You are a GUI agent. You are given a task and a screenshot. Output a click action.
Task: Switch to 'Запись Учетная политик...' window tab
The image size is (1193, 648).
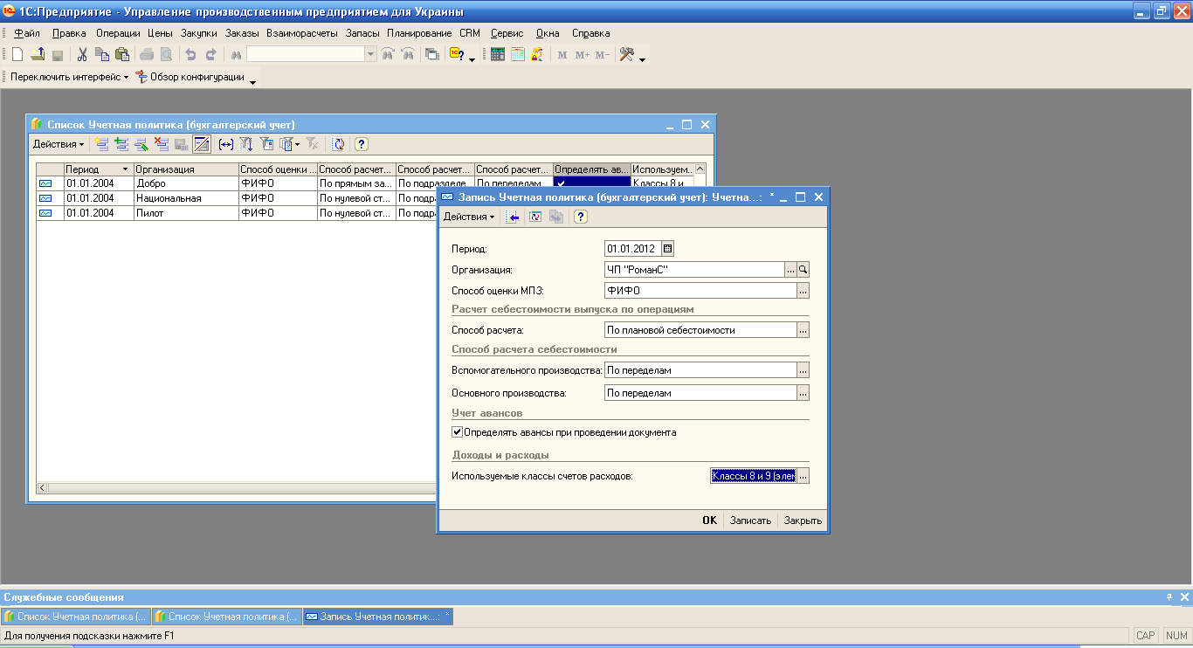pos(377,617)
